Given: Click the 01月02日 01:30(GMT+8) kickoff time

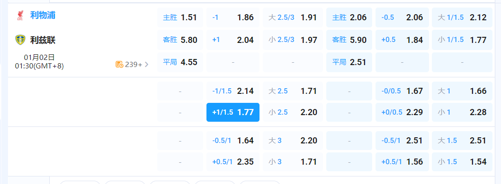Looking at the screenshot, I should click(39, 62).
